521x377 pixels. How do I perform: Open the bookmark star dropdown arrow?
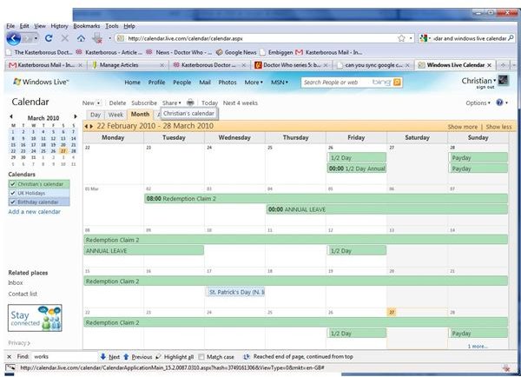[411, 38]
